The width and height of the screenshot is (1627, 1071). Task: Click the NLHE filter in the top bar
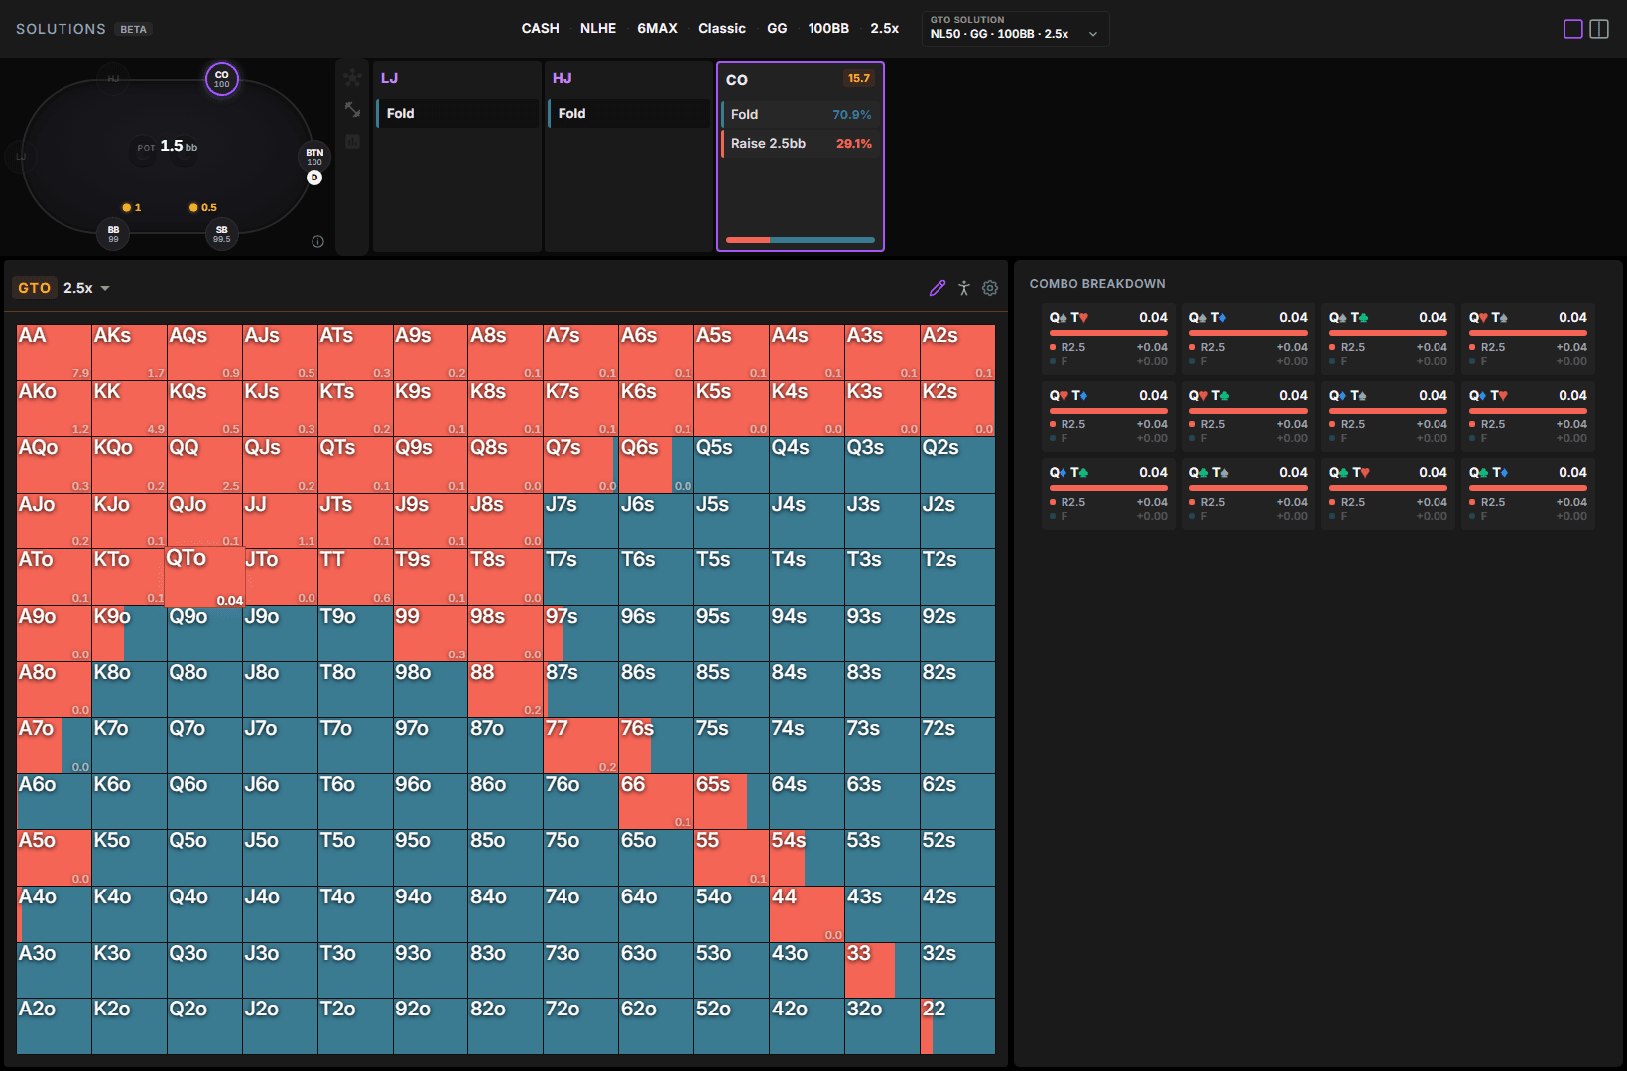pyautogui.click(x=598, y=28)
